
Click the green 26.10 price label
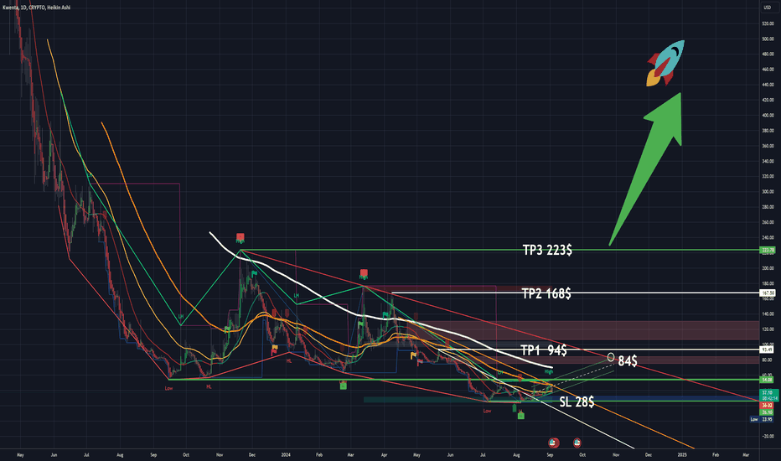coord(768,412)
